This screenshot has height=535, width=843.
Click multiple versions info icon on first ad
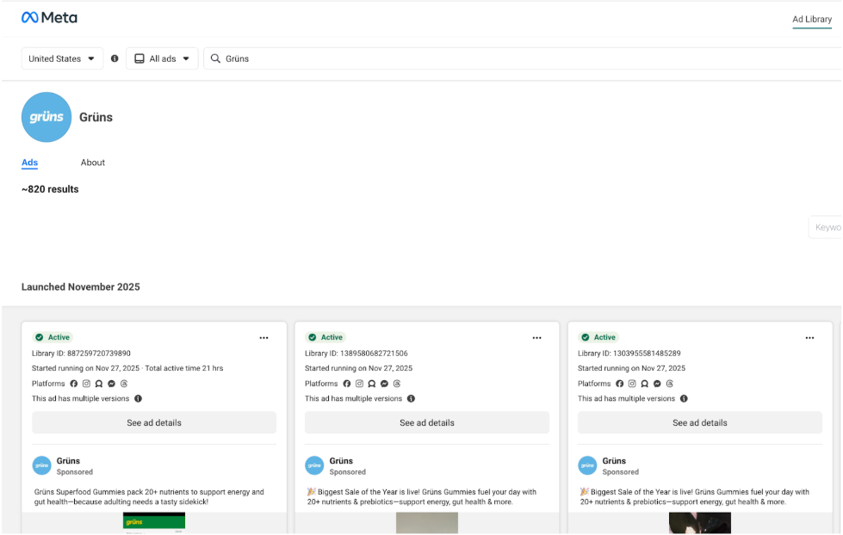(138, 399)
